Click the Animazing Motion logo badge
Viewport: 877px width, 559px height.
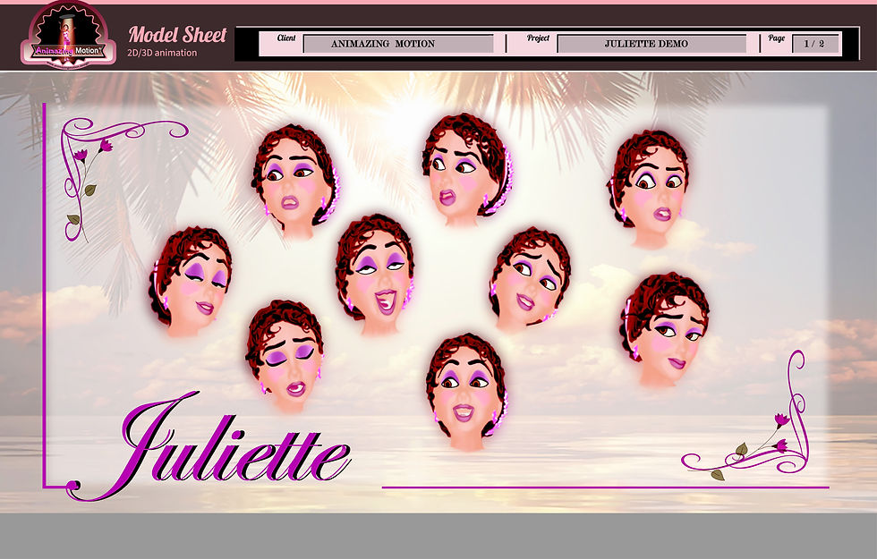tap(68, 36)
